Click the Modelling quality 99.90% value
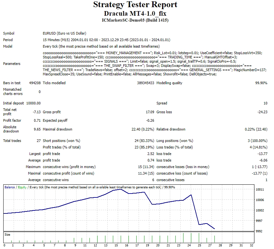274x249 pixels. coord(261,83)
